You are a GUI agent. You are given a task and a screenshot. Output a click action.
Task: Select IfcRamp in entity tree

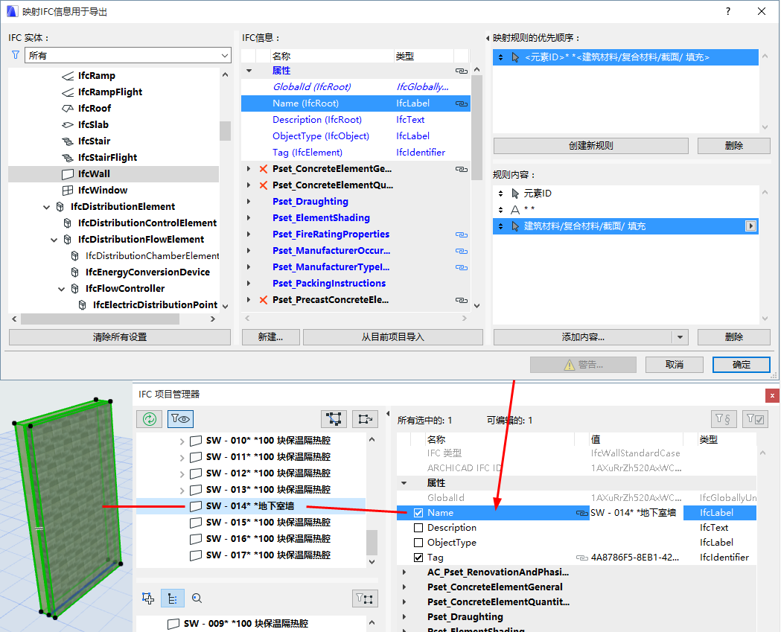[96, 76]
